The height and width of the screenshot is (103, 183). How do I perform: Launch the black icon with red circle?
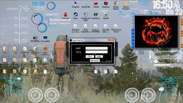[x=106, y=5]
